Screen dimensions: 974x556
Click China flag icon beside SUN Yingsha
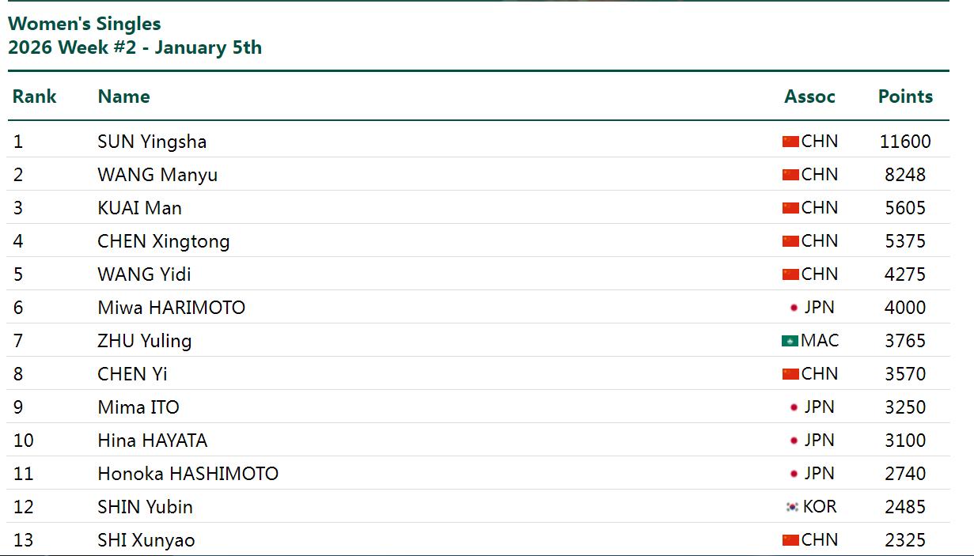point(790,142)
